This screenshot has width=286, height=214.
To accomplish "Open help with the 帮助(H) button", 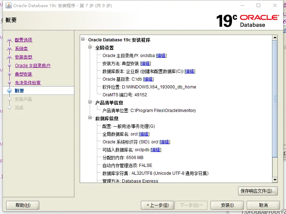I will click(x=23, y=205).
